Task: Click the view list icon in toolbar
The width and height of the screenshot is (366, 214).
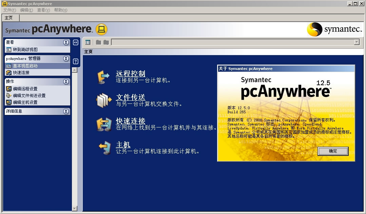Action: (x=88, y=42)
